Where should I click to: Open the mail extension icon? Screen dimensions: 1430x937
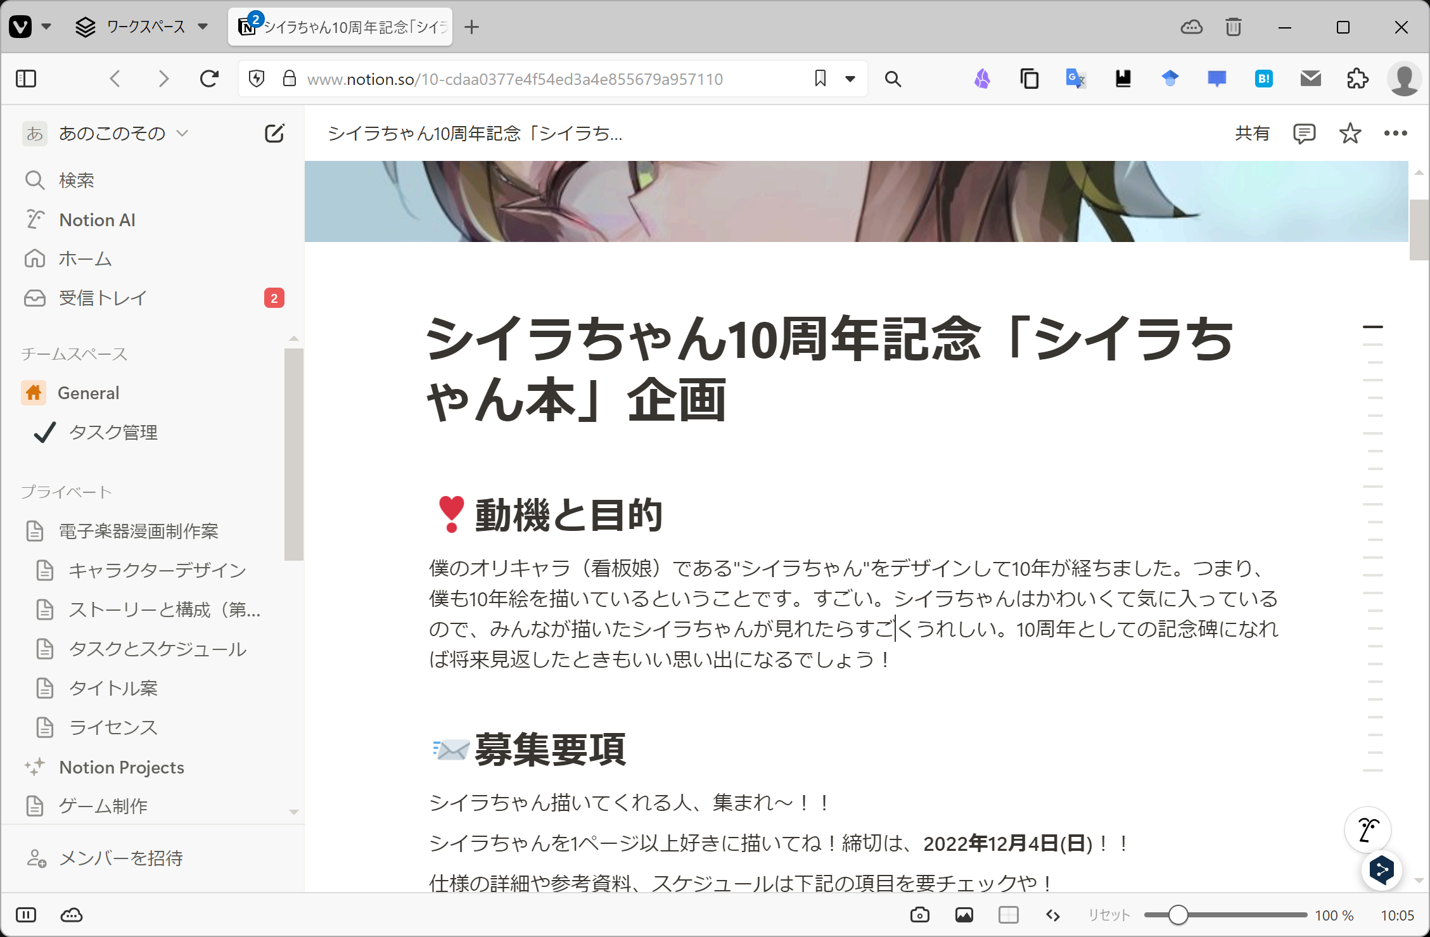tap(1310, 79)
